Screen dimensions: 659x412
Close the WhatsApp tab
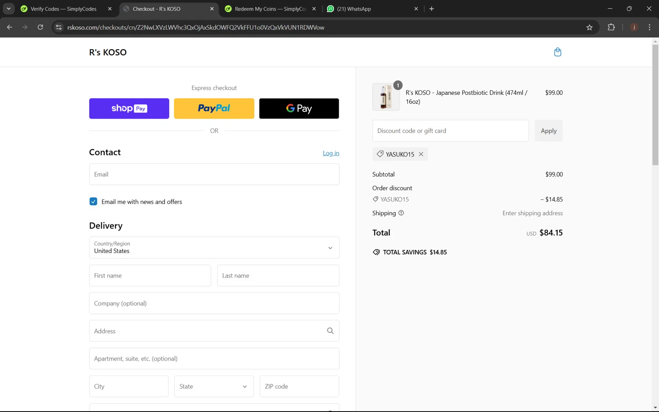pos(416,9)
